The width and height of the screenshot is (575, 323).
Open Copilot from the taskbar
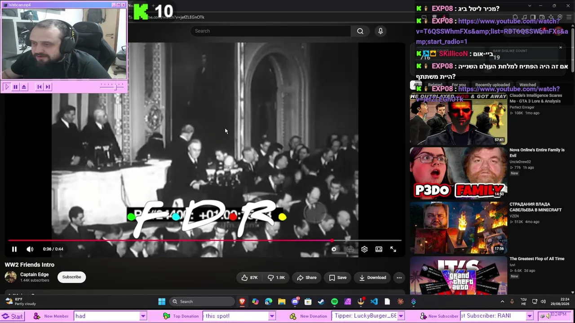click(255, 301)
